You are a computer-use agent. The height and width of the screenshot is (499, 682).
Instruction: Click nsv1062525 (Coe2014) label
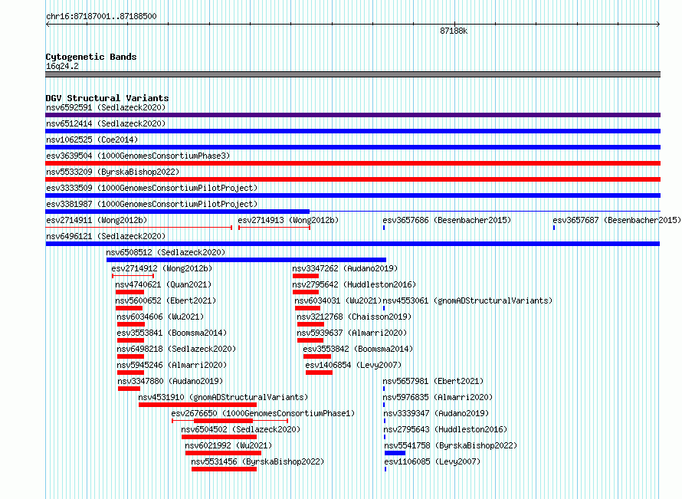pos(92,140)
